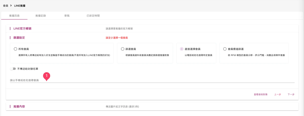Expand the LINE官方帳號 section
Viewport: 304px width, 116px height.
[152, 29]
